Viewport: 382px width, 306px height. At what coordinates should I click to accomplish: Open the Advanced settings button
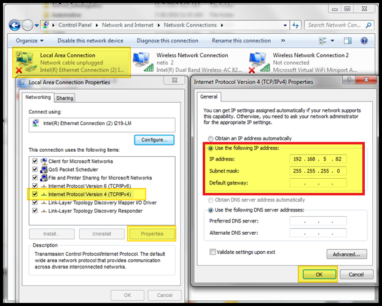click(x=346, y=254)
